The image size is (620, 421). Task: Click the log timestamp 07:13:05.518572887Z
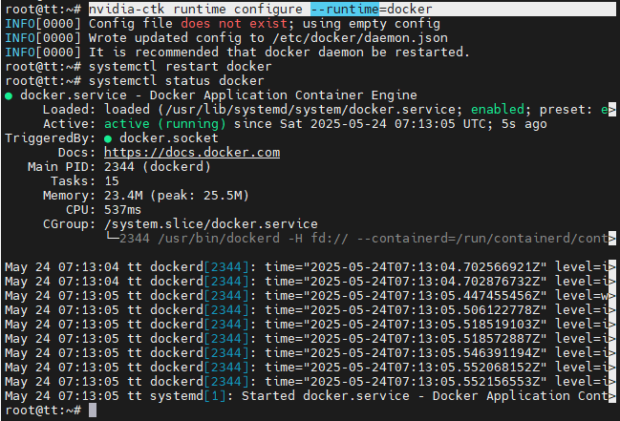[x=467, y=338]
